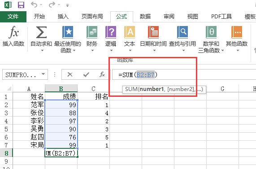This screenshot has height=169, width=256.
Task: Select the 公式 tab
Action: (121, 17)
